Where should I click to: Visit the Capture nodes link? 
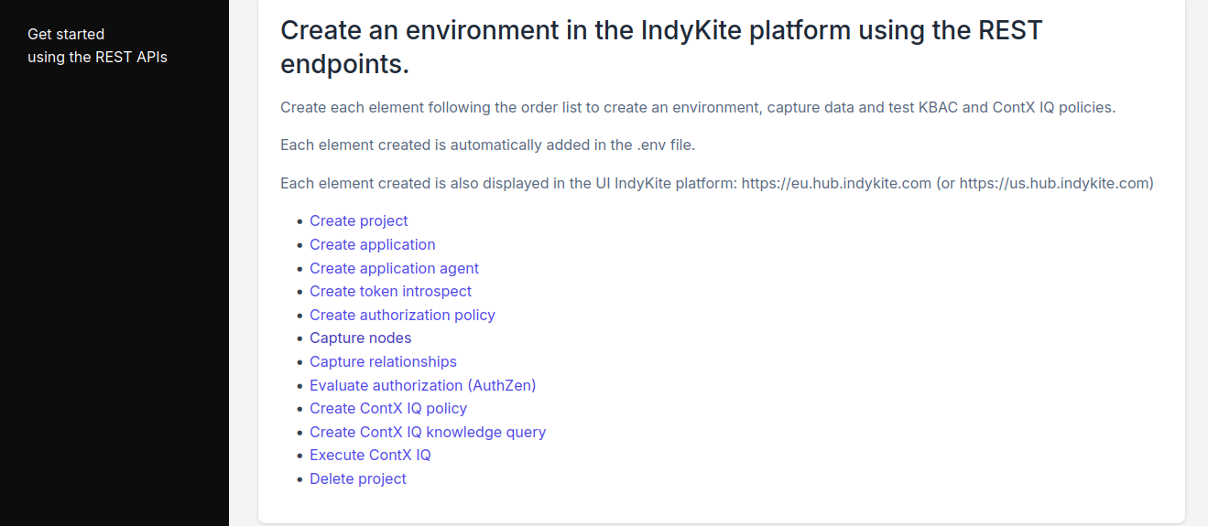(360, 338)
